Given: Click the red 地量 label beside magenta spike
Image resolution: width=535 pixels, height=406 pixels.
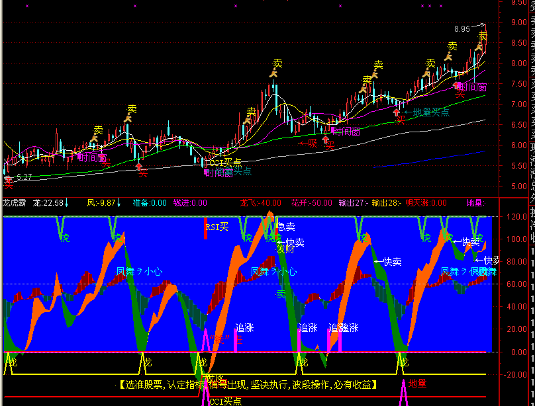Looking at the screenshot, I should point(418,384).
